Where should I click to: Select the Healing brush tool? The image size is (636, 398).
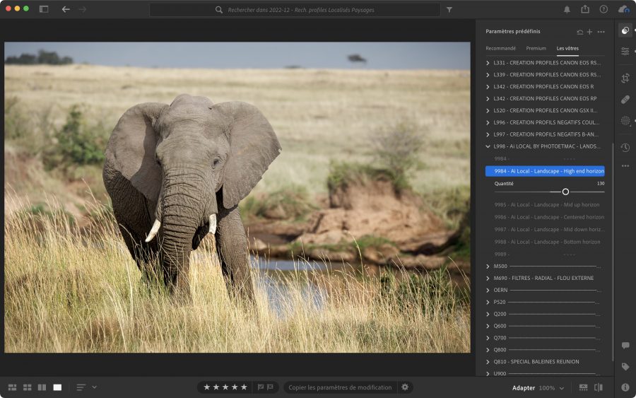(x=625, y=99)
